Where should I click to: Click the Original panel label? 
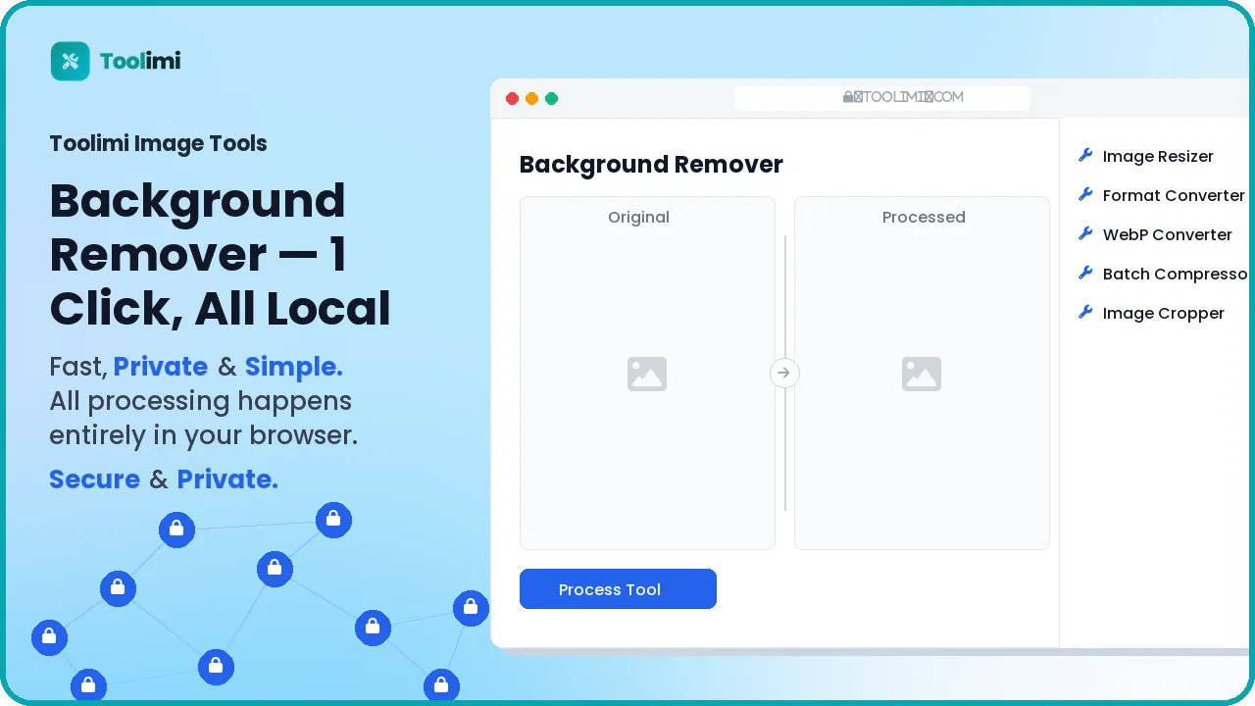tap(638, 217)
